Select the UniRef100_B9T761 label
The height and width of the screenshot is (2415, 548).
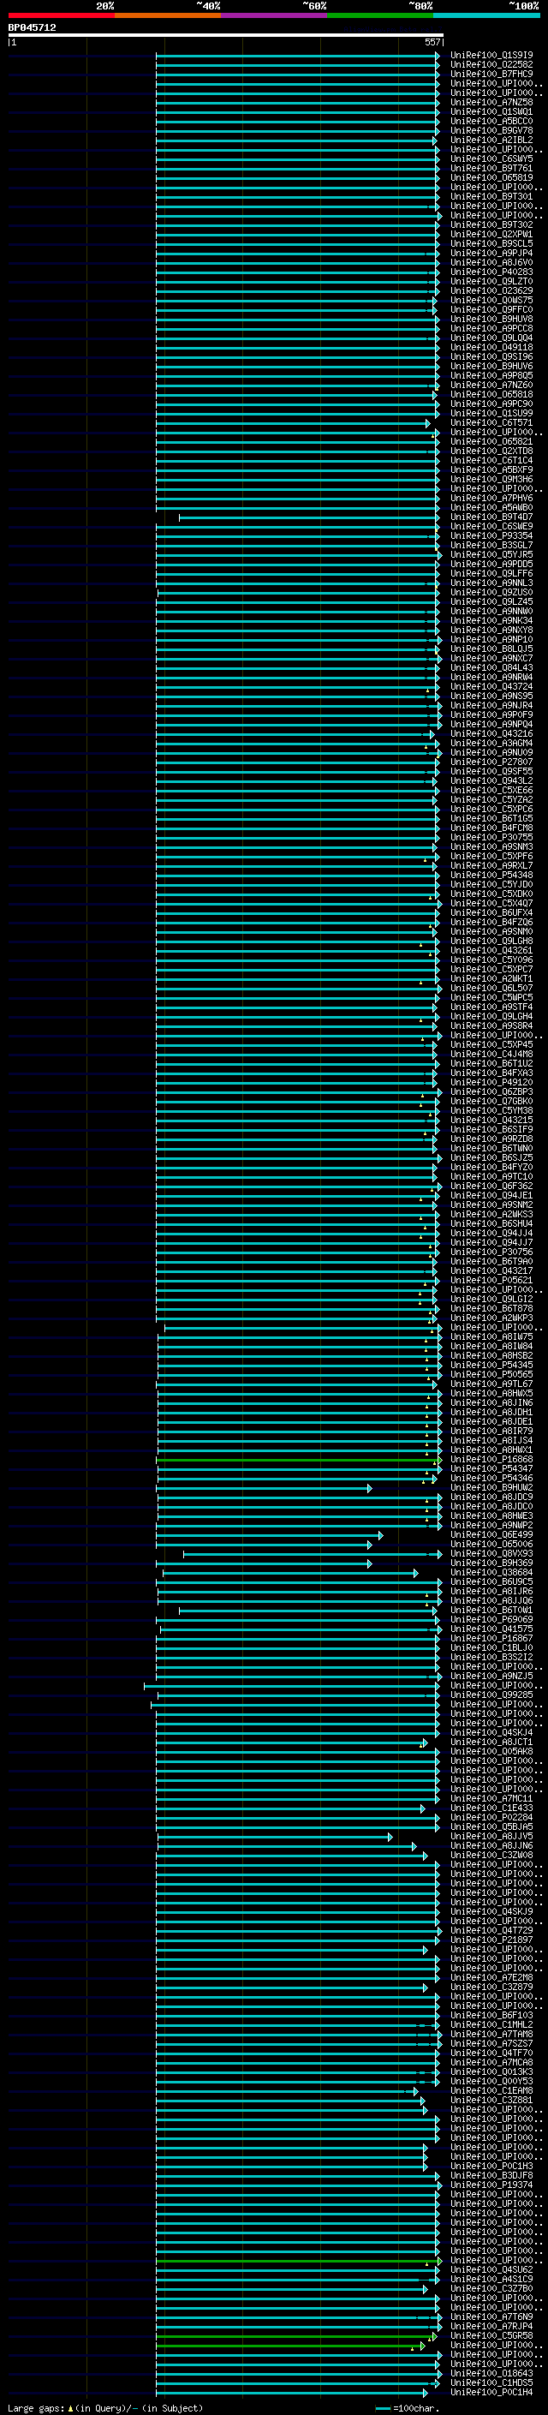click(491, 169)
